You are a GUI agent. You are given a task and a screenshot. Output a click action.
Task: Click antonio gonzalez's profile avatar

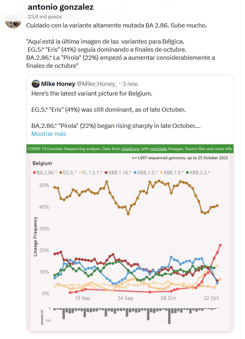point(14,21)
